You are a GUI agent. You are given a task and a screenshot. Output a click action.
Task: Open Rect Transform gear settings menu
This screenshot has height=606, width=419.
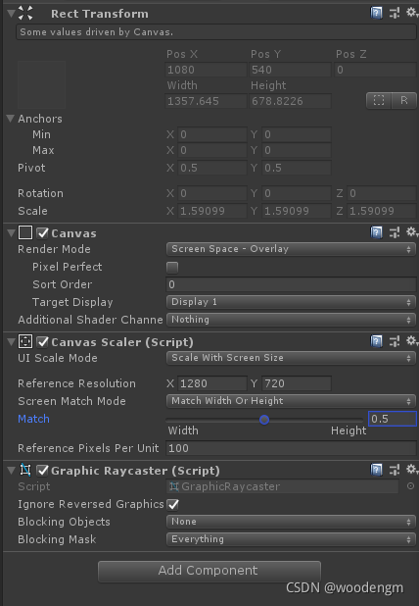[412, 13]
